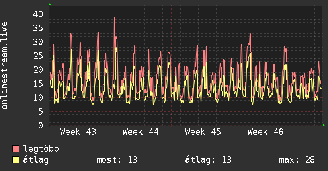Click the 0 y-axis tick label
Viewport: 328px width, 171px height.
(x=41, y=125)
